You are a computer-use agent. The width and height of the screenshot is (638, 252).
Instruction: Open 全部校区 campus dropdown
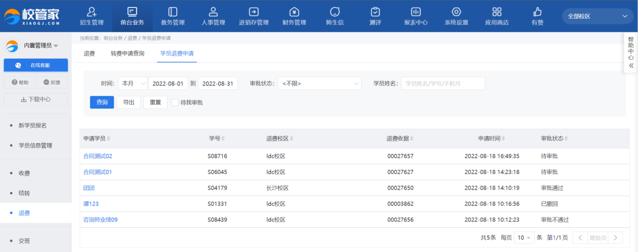[598, 16]
